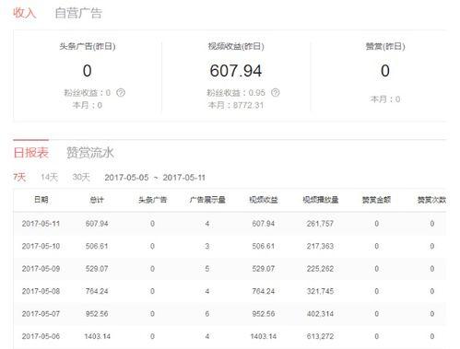Click the help icon beside 视频收益 粉丝收益

(276, 93)
